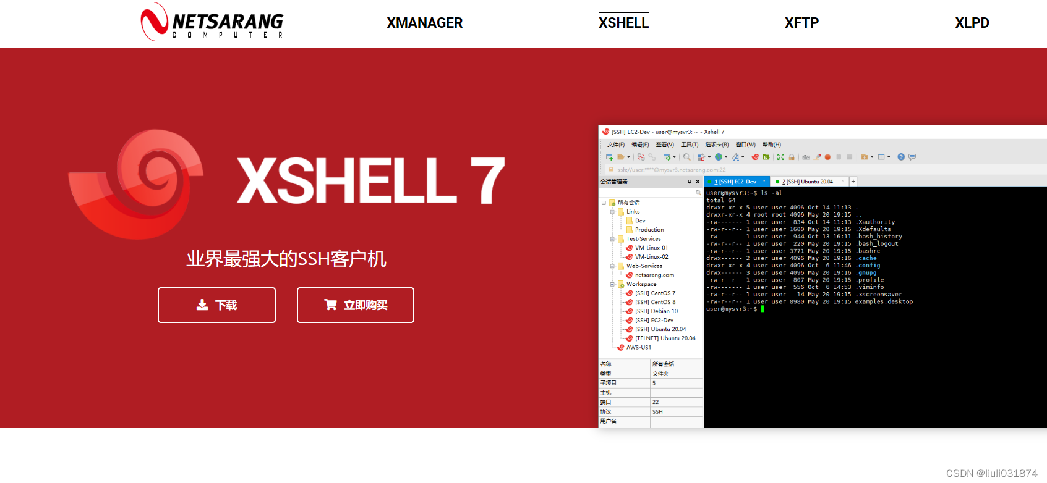Click the Reconnect link icon
The height and width of the screenshot is (483, 1047).
652,157
